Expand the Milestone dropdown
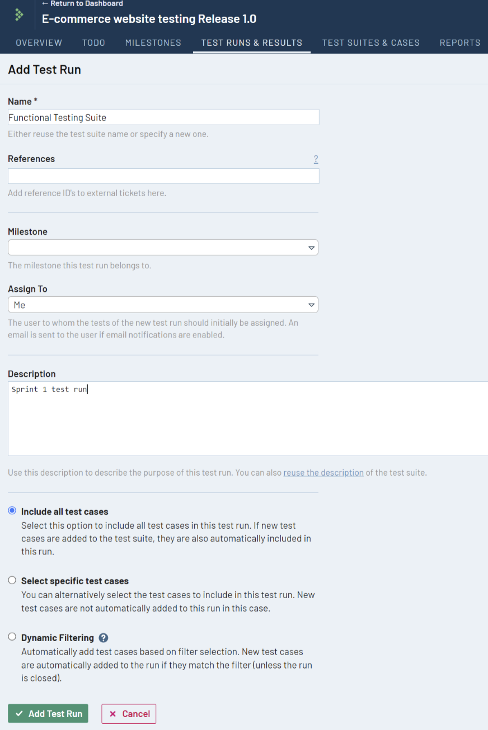This screenshot has width=488, height=730. coord(163,248)
